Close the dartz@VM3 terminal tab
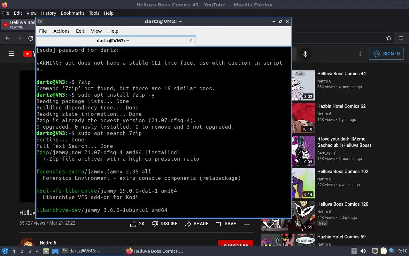The image size is (409, 256). coord(191,40)
